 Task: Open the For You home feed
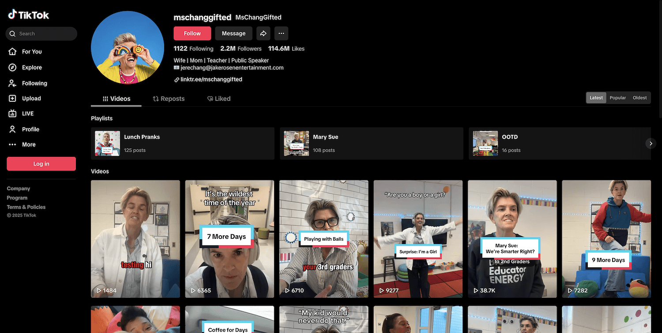[32, 52]
